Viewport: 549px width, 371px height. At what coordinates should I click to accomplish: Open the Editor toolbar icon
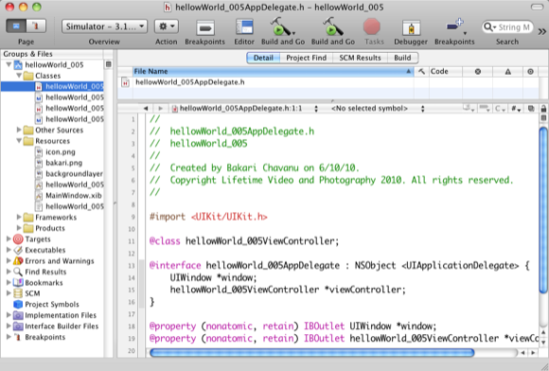point(244,27)
